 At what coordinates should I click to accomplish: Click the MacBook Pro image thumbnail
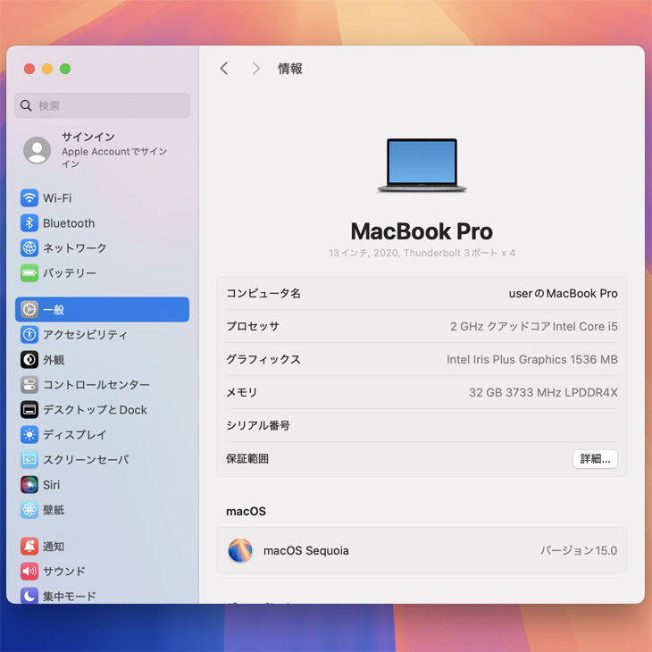(x=422, y=165)
